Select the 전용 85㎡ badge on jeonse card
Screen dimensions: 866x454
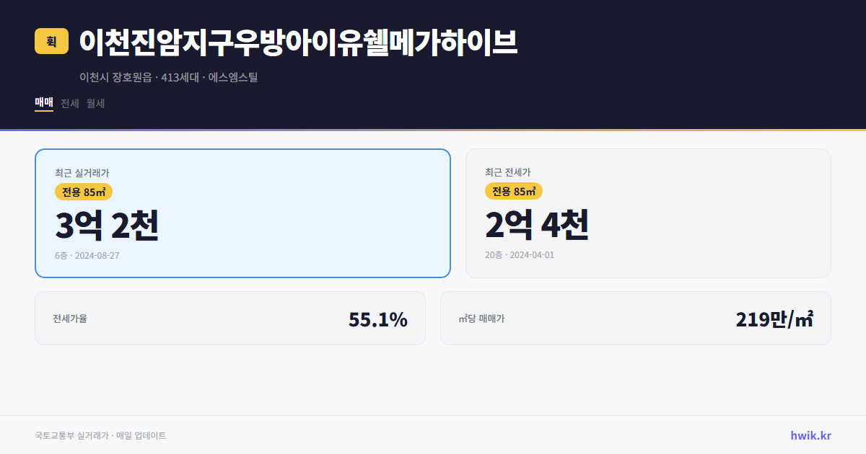tap(514, 191)
